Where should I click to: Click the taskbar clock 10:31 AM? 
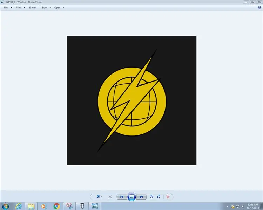point(253,206)
